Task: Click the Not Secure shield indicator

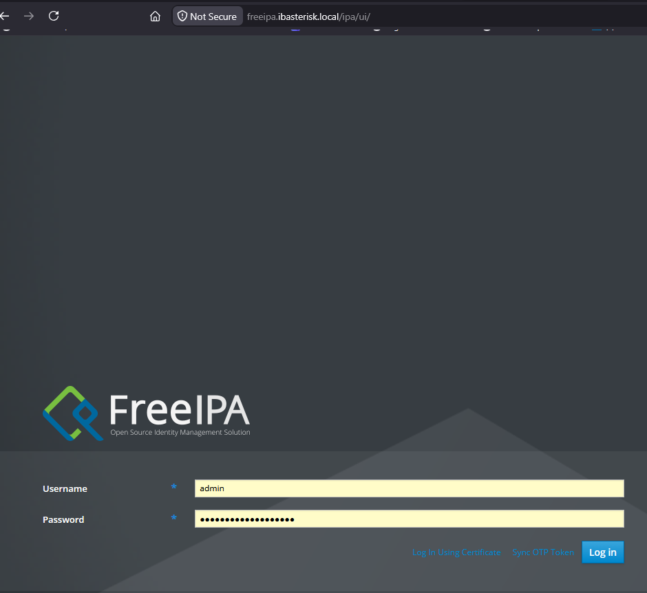Action: [x=208, y=16]
